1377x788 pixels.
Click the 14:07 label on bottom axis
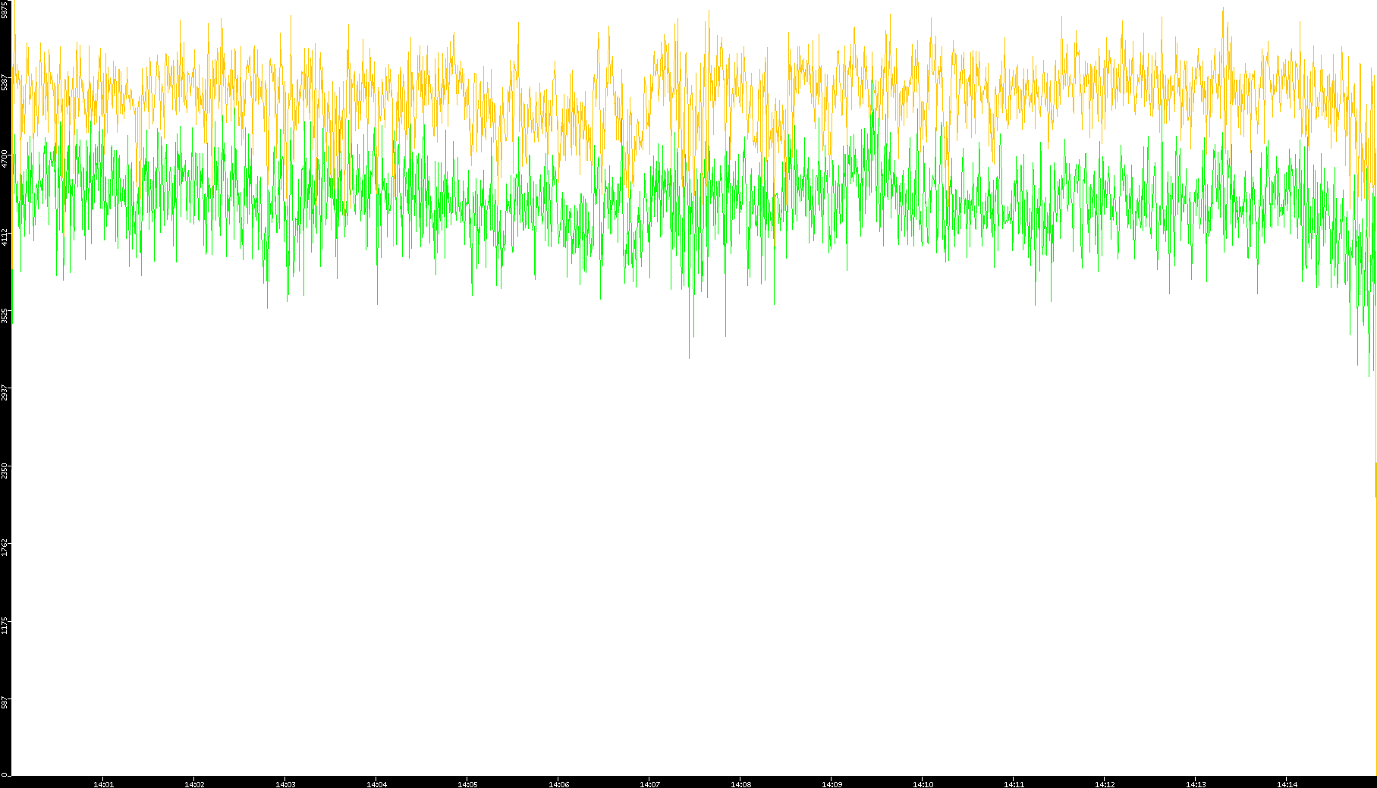649,784
